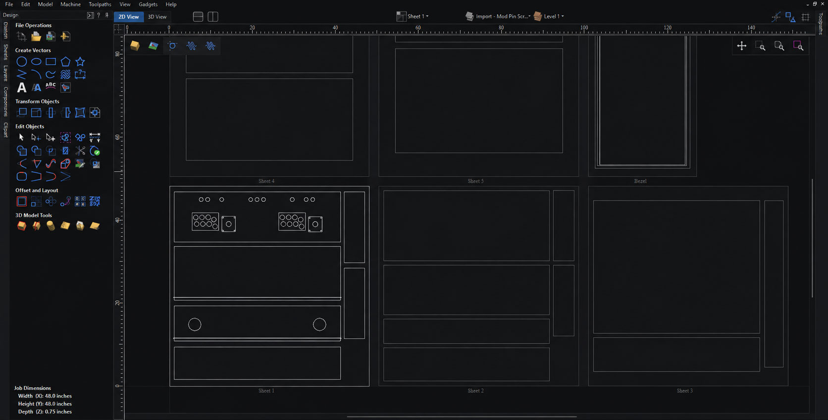
Task: Toggle vertical split view layout
Action: (213, 17)
